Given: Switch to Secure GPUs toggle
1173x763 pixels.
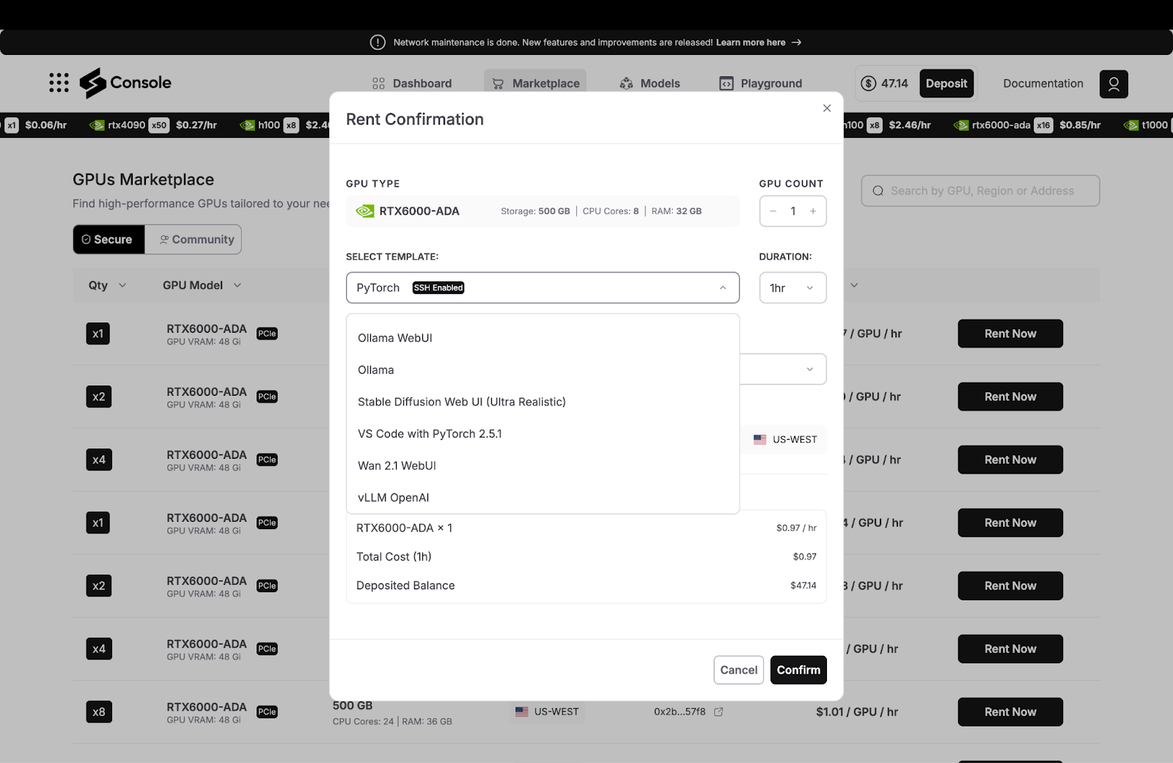Looking at the screenshot, I should 109,240.
